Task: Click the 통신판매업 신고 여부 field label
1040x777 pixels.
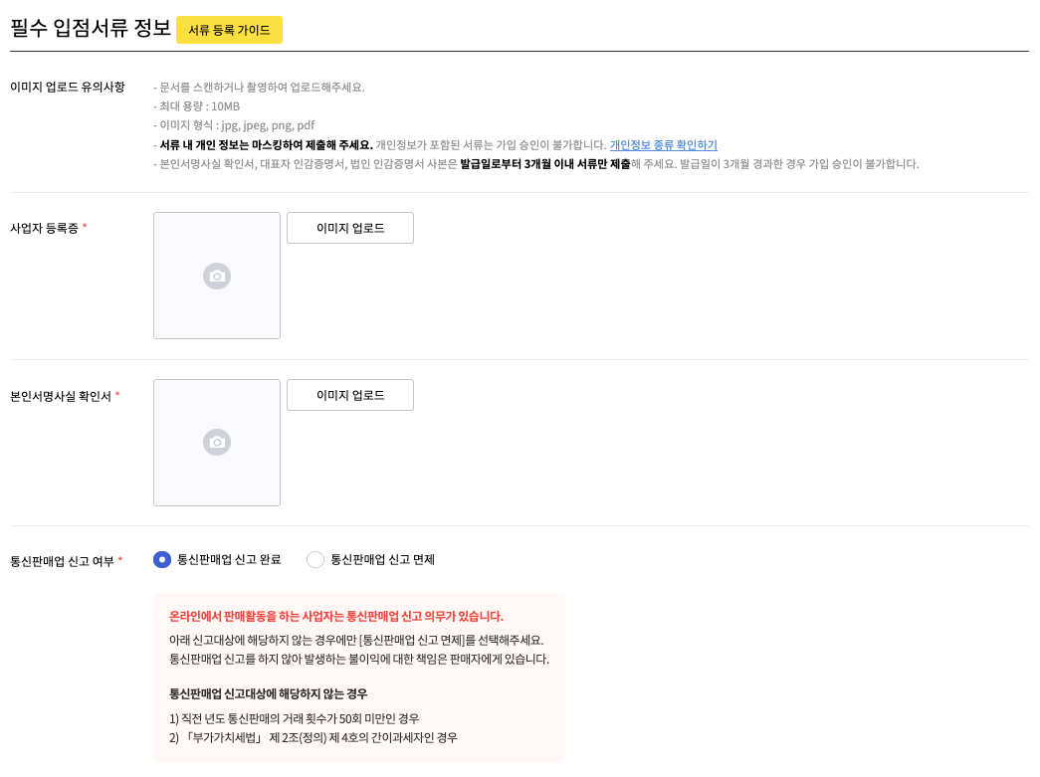Action: pos(62,561)
